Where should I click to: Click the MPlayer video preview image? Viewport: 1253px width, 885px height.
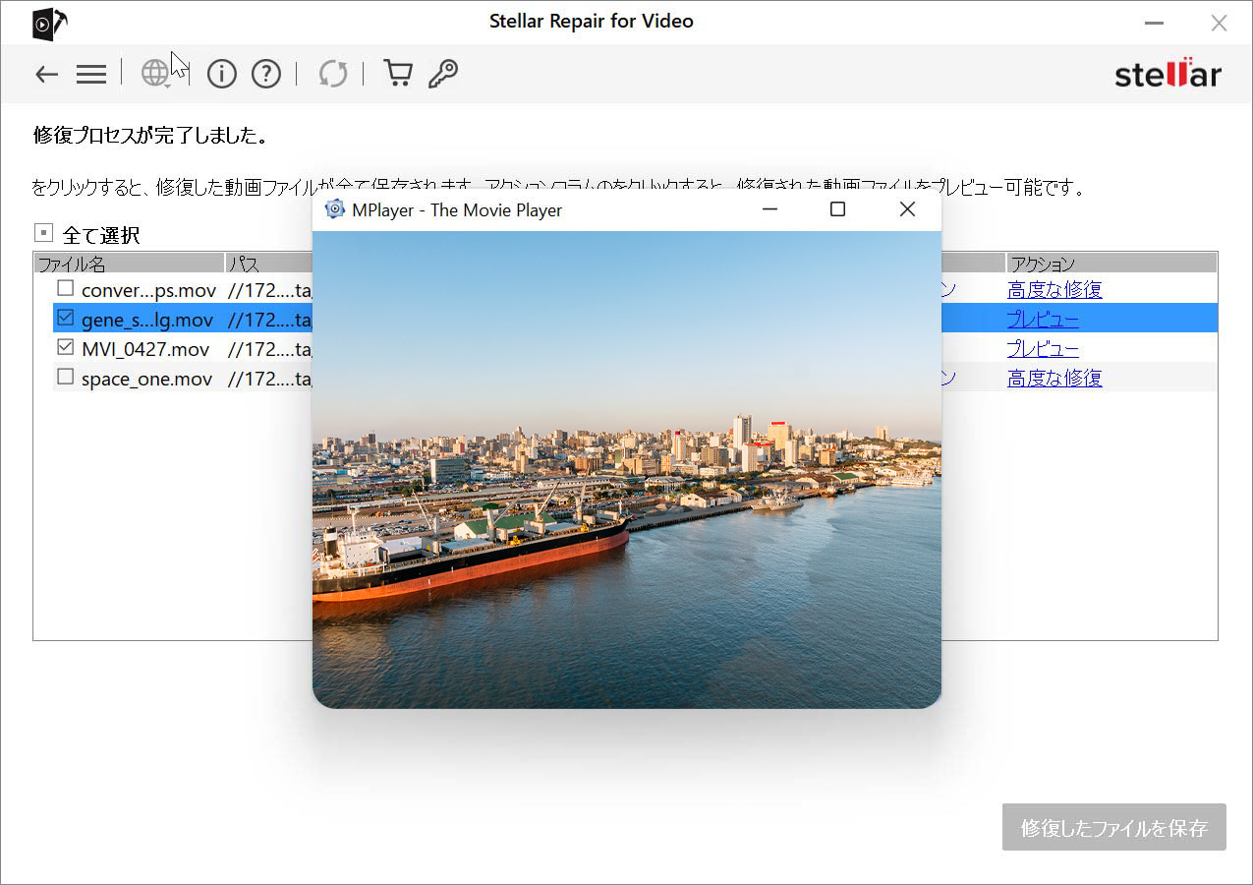click(x=626, y=469)
